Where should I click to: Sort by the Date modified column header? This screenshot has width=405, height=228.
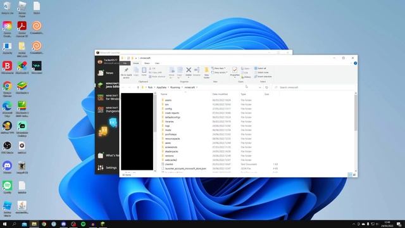point(220,94)
